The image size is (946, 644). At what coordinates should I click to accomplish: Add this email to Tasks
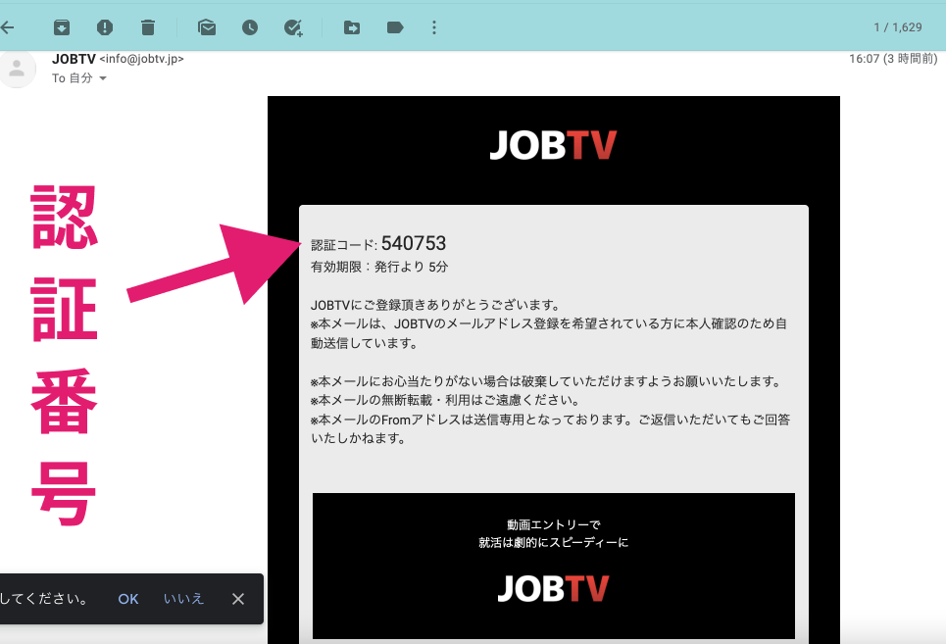293,27
